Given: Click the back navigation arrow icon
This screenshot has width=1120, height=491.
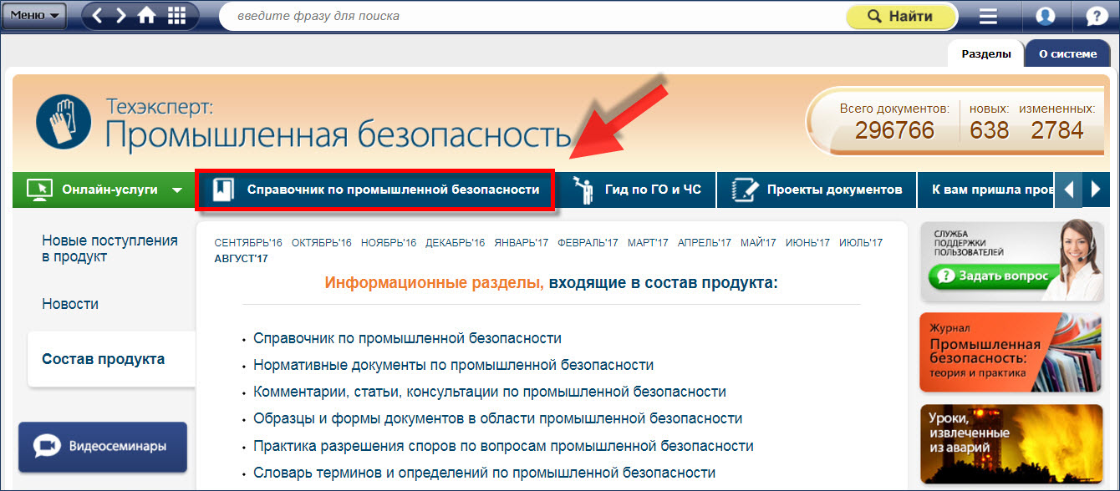Looking at the screenshot, I should (98, 16).
